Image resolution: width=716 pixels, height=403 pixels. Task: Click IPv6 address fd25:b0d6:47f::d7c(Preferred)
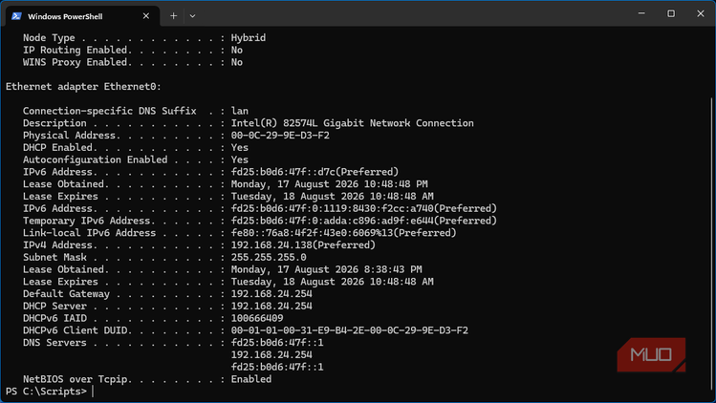point(315,172)
